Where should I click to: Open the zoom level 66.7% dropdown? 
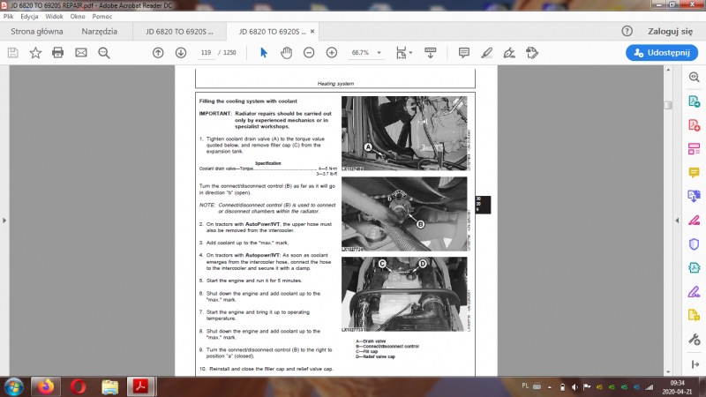[364, 53]
